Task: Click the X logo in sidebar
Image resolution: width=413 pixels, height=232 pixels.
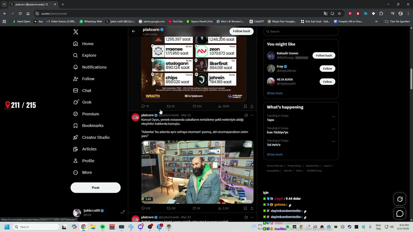Action: [x=76, y=32]
